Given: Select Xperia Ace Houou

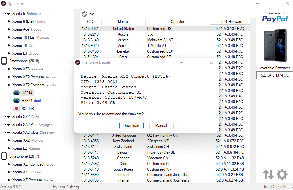Looking at the screenshot, I should 26,29.
